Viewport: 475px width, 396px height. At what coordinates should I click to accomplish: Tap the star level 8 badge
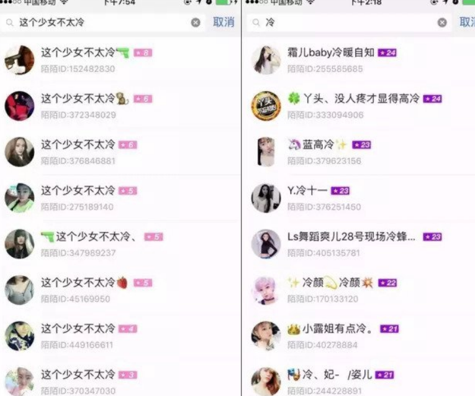click(143, 53)
